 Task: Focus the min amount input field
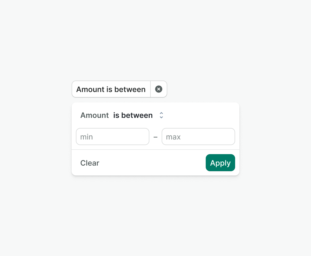[x=112, y=137]
